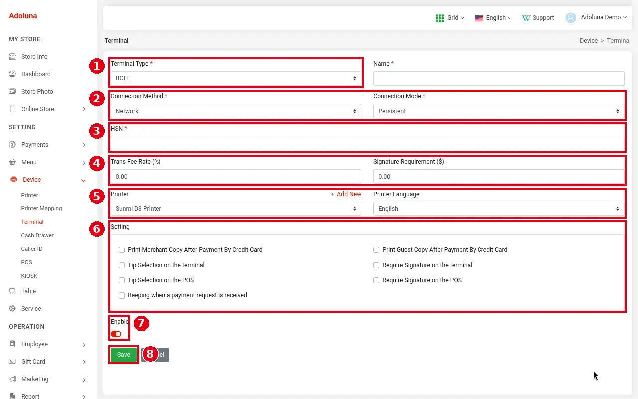Click the US flag language icon
This screenshot has width=638, height=399.
coord(479,18)
